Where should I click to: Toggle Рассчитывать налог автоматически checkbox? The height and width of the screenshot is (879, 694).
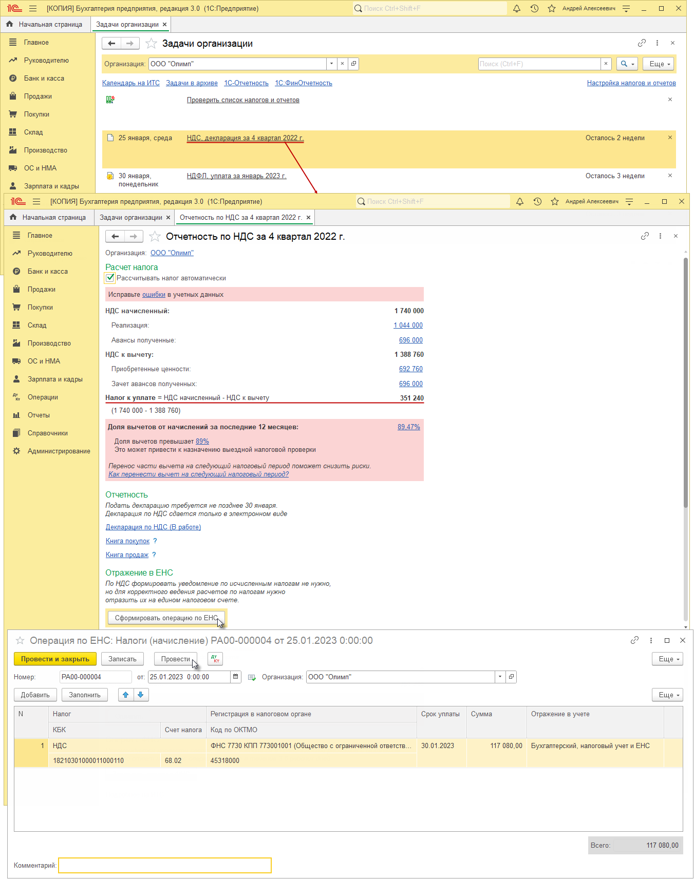(x=110, y=278)
